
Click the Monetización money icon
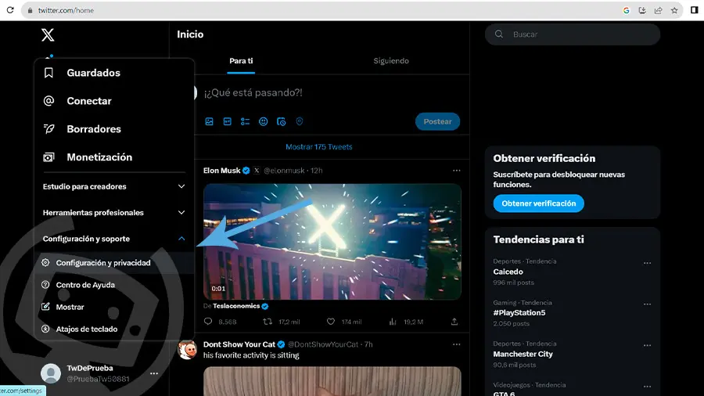coord(48,157)
